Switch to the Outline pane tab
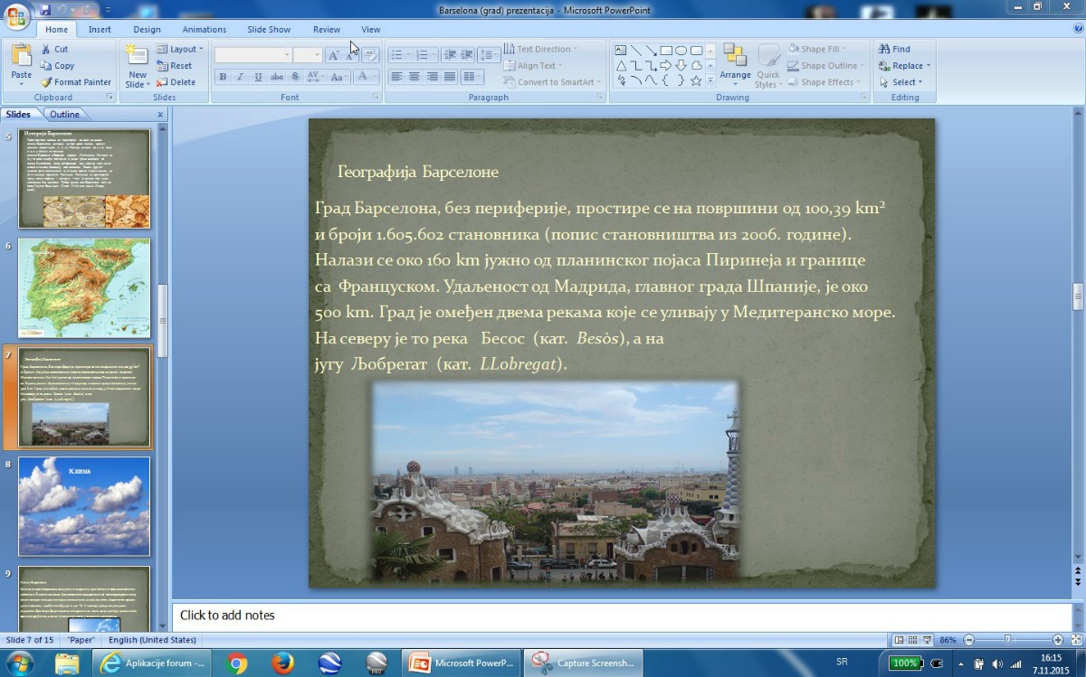Screen dimensions: 1086x677 pyautogui.click(x=64, y=115)
